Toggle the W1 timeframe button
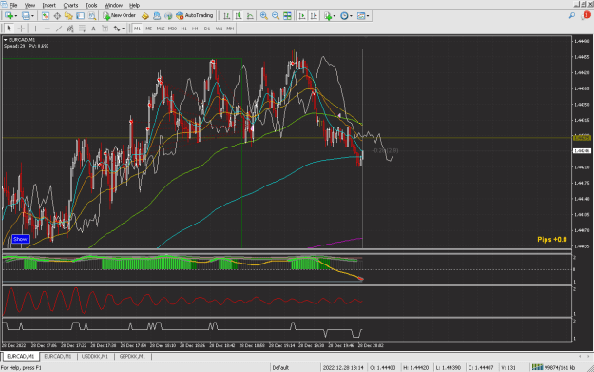594x372 pixels. tap(219, 29)
